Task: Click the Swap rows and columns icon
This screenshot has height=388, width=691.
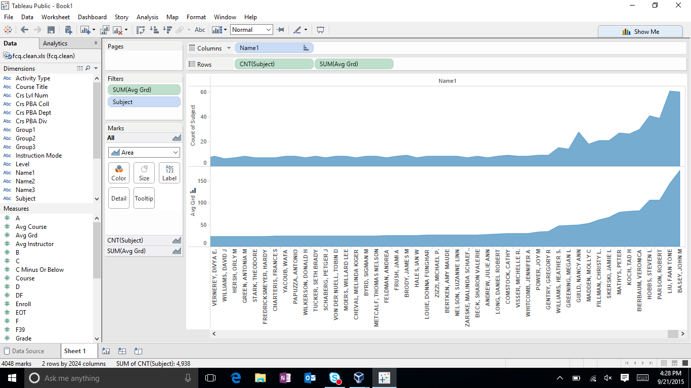Action: [141, 30]
